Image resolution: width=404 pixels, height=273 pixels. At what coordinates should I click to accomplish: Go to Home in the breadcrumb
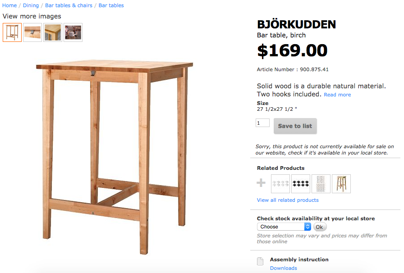[x=9, y=5]
